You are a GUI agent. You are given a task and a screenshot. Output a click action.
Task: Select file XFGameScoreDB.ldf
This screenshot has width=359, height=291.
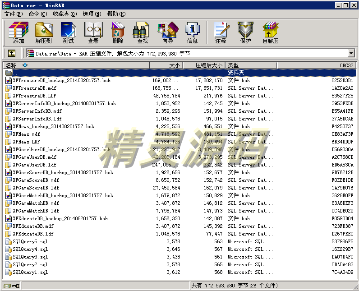pyautogui.click(x=36, y=188)
